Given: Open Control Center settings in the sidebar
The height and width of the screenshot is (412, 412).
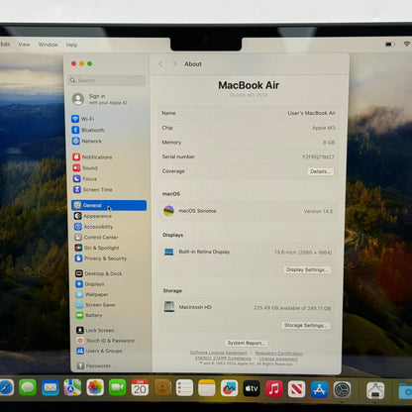Looking at the screenshot, I should 96,237.
